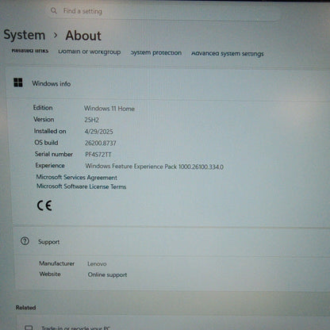Image resolution: width=330 pixels, height=330 pixels.
Task: Select the 25H2 version value
Action: (91, 120)
